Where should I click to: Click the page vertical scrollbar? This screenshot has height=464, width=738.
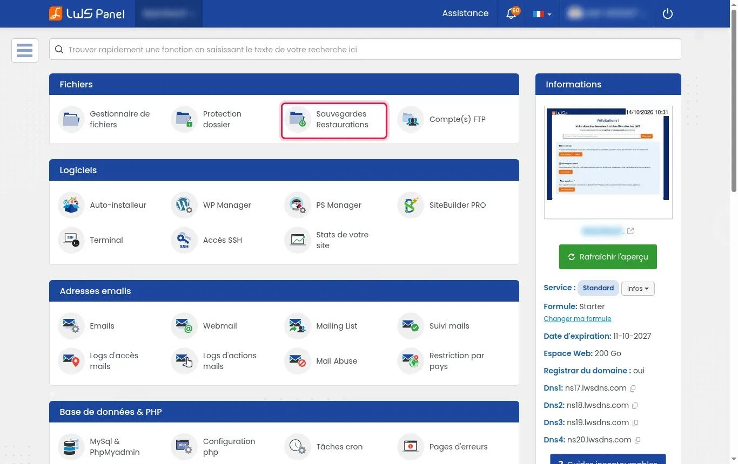pyautogui.click(x=734, y=100)
